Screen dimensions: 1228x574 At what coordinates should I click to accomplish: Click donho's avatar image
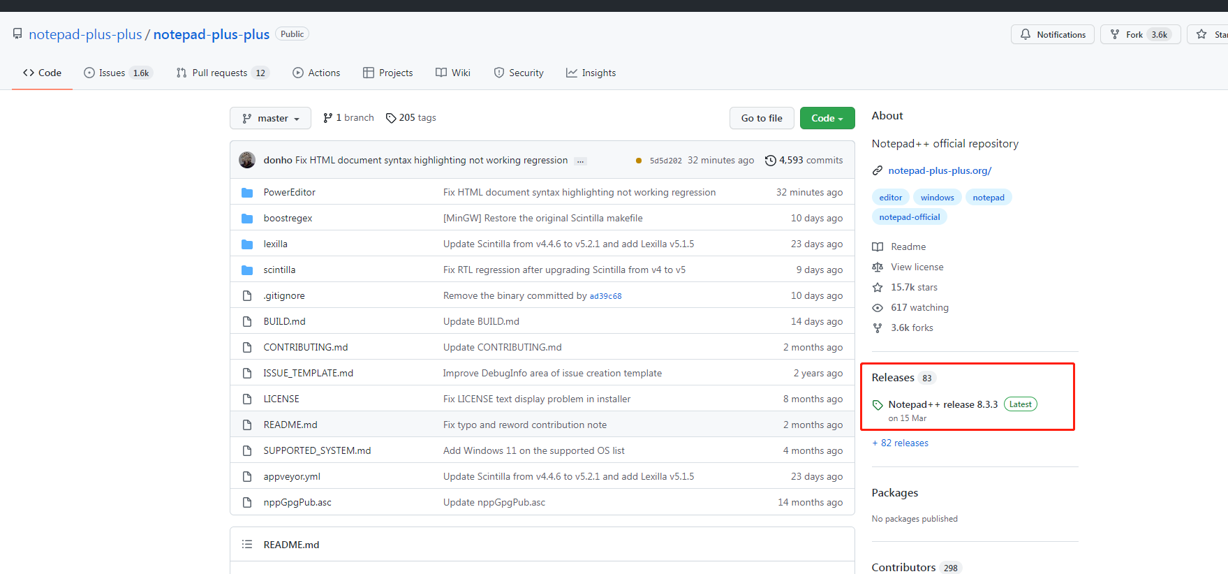pos(247,160)
